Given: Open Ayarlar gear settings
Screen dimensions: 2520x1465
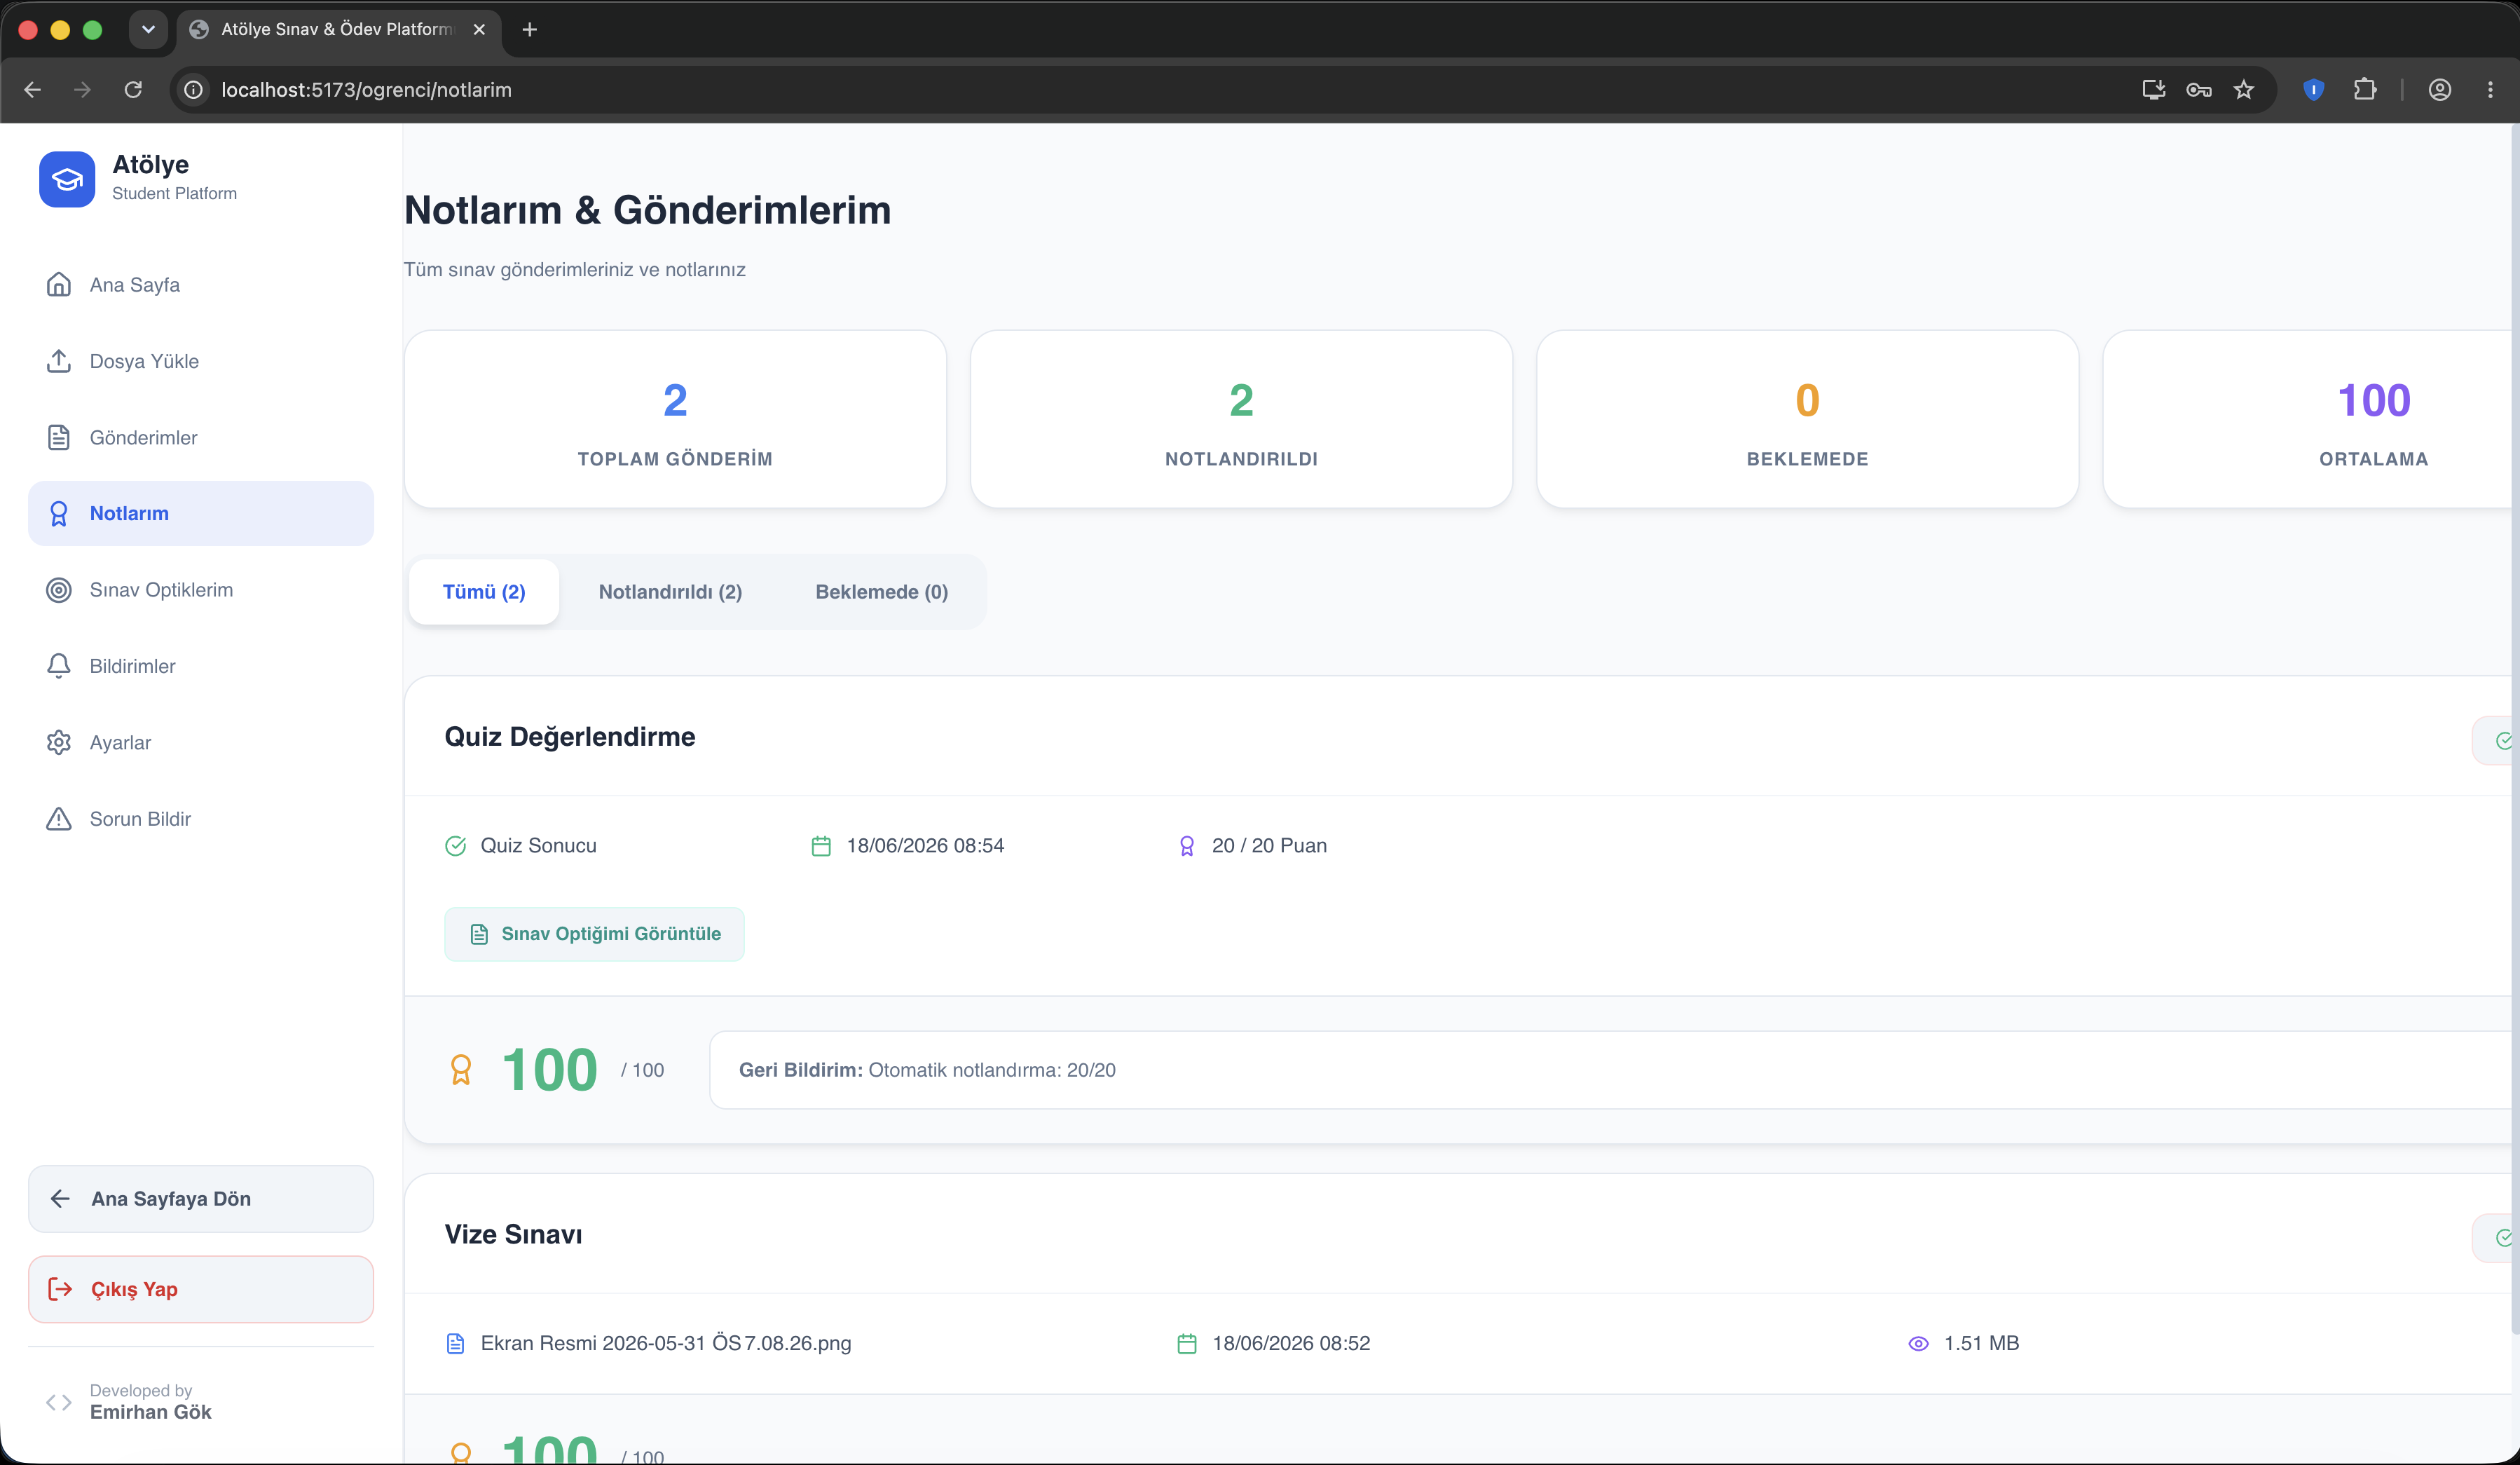Looking at the screenshot, I should 201,743.
